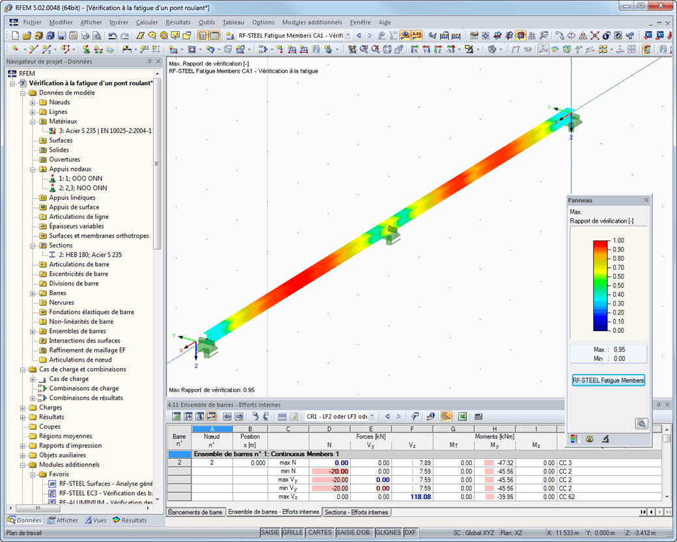The width and height of the screenshot is (677, 542).
Task: Collapse the Matériaux tree node
Action: pyautogui.click(x=33, y=122)
